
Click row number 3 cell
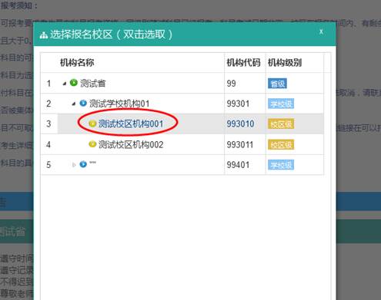pyautogui.click(x=48, y=124)
